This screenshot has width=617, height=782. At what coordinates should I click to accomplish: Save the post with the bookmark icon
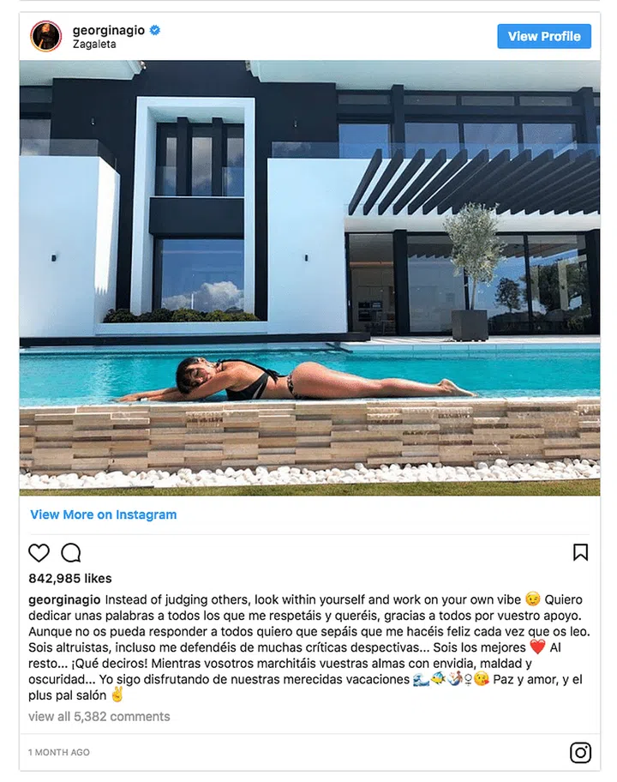581,552
